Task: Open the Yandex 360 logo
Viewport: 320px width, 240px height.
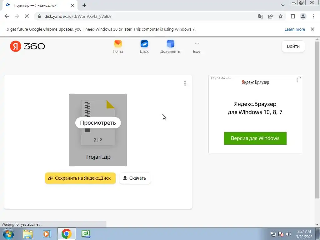Action: click(27, 46)
